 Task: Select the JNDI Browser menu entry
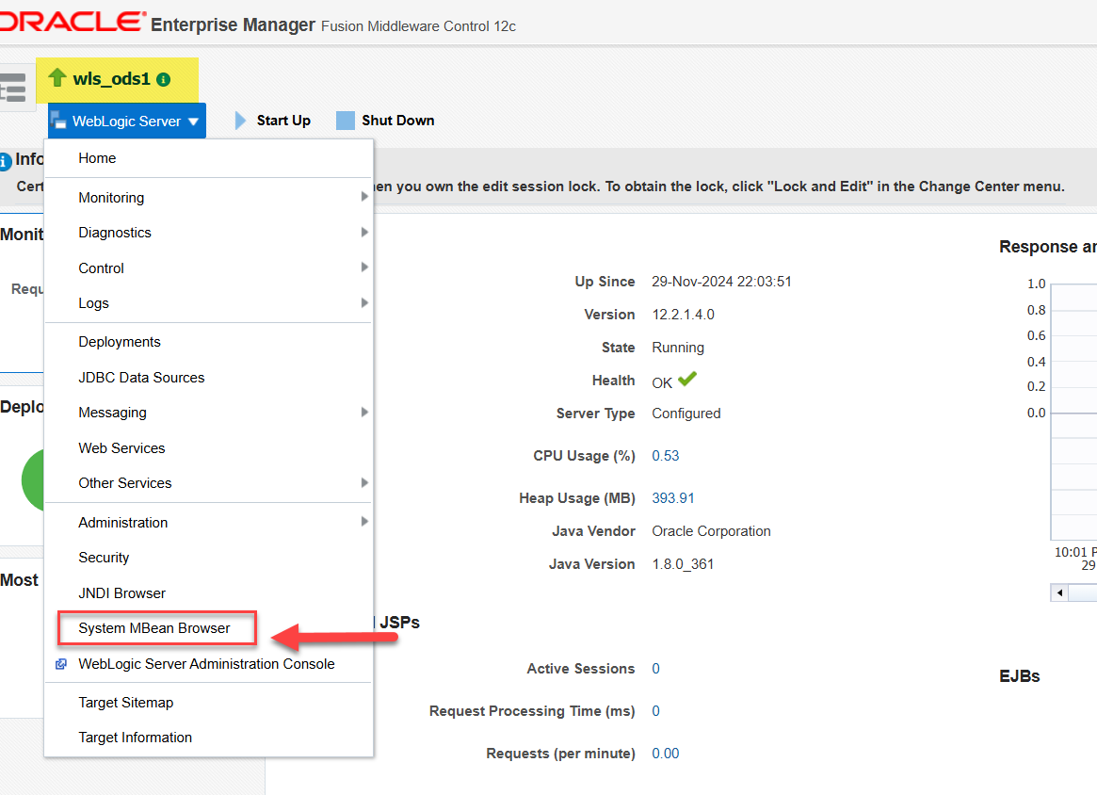click(x=121, y=593)
